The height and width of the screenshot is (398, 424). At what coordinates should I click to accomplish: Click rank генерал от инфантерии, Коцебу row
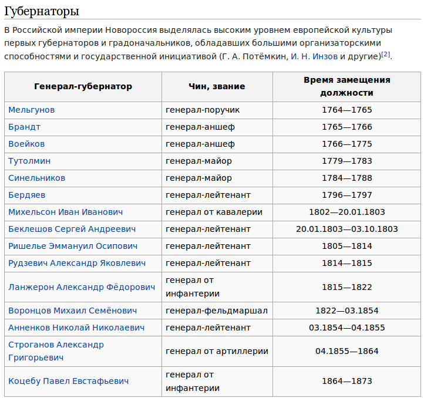coord(193,381)
